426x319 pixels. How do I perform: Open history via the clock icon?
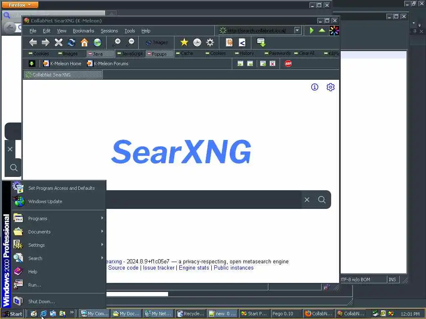click(x=197, y=42)
